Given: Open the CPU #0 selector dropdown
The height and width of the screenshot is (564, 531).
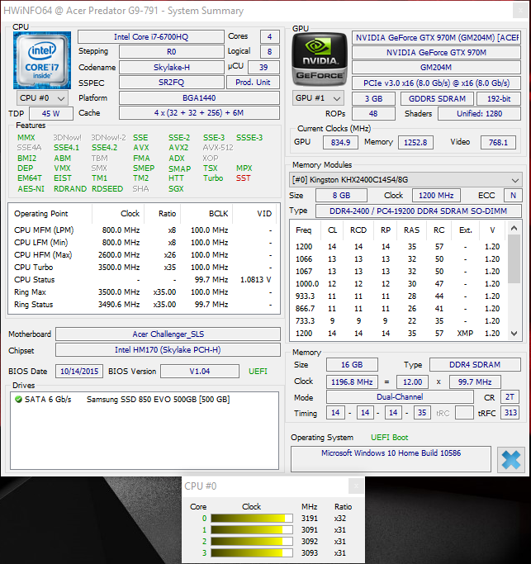Looking at the screenshot, I should click(x=41, y=98).
